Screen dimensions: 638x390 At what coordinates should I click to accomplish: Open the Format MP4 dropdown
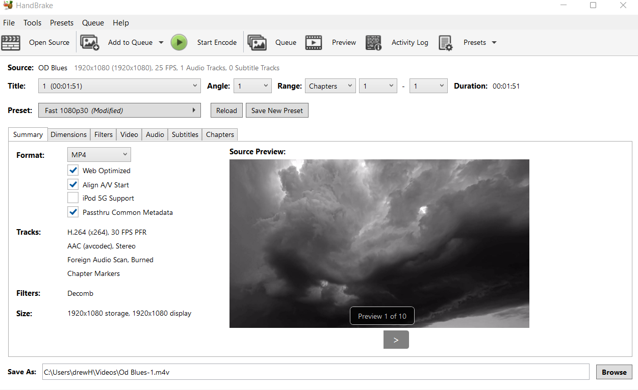pyautogui.click(x=99, y=155)
